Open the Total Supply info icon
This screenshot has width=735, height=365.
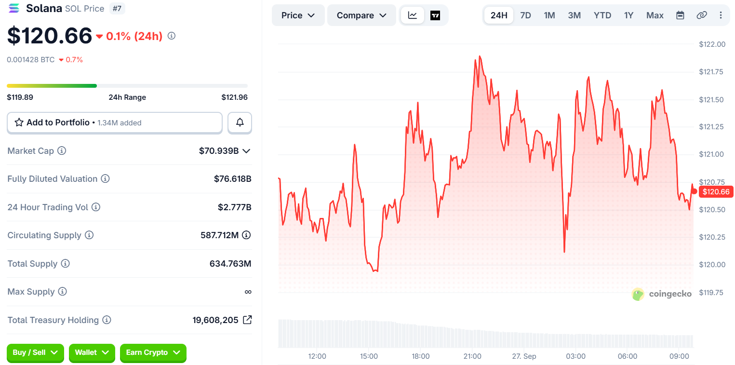(65, 264)
